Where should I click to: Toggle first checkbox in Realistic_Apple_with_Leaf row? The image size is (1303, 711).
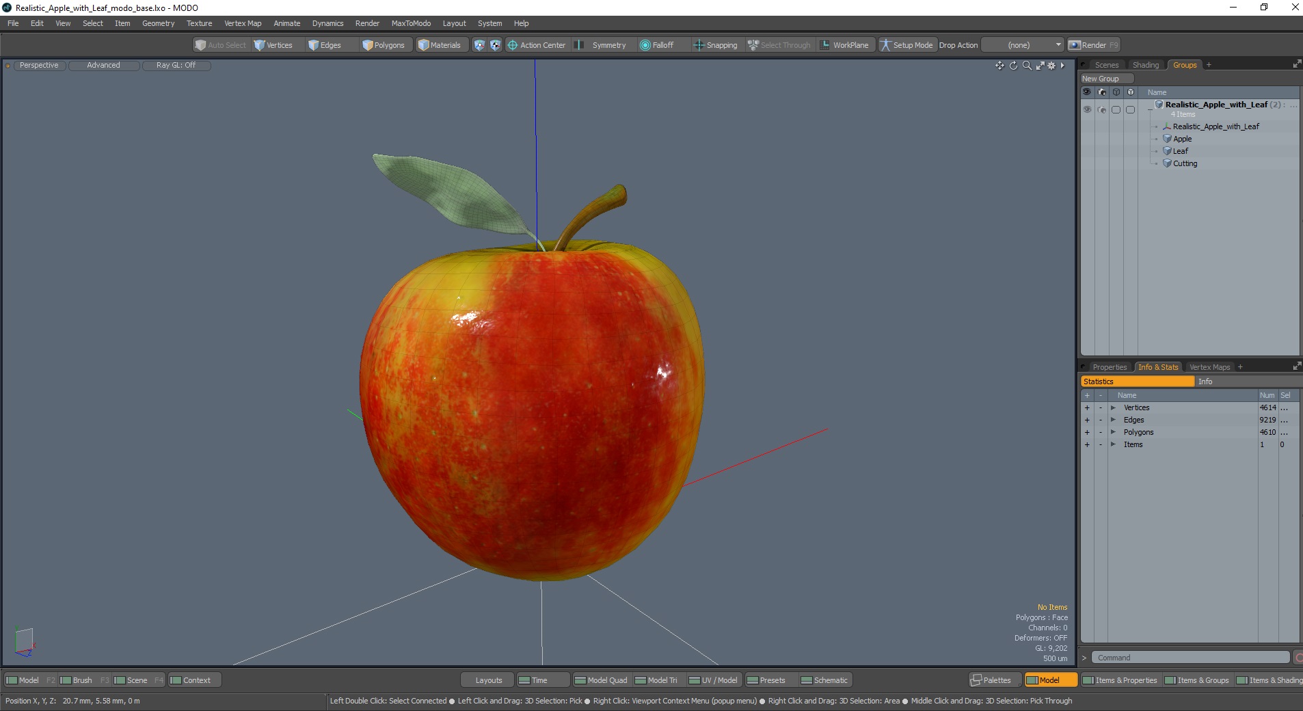[1116, 109]
